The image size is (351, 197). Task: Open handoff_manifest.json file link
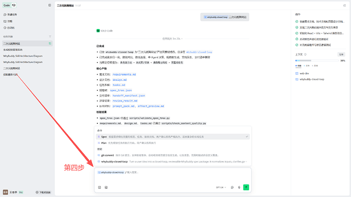(129, 95)
